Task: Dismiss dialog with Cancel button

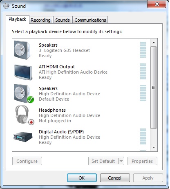Action: (115, 178)
